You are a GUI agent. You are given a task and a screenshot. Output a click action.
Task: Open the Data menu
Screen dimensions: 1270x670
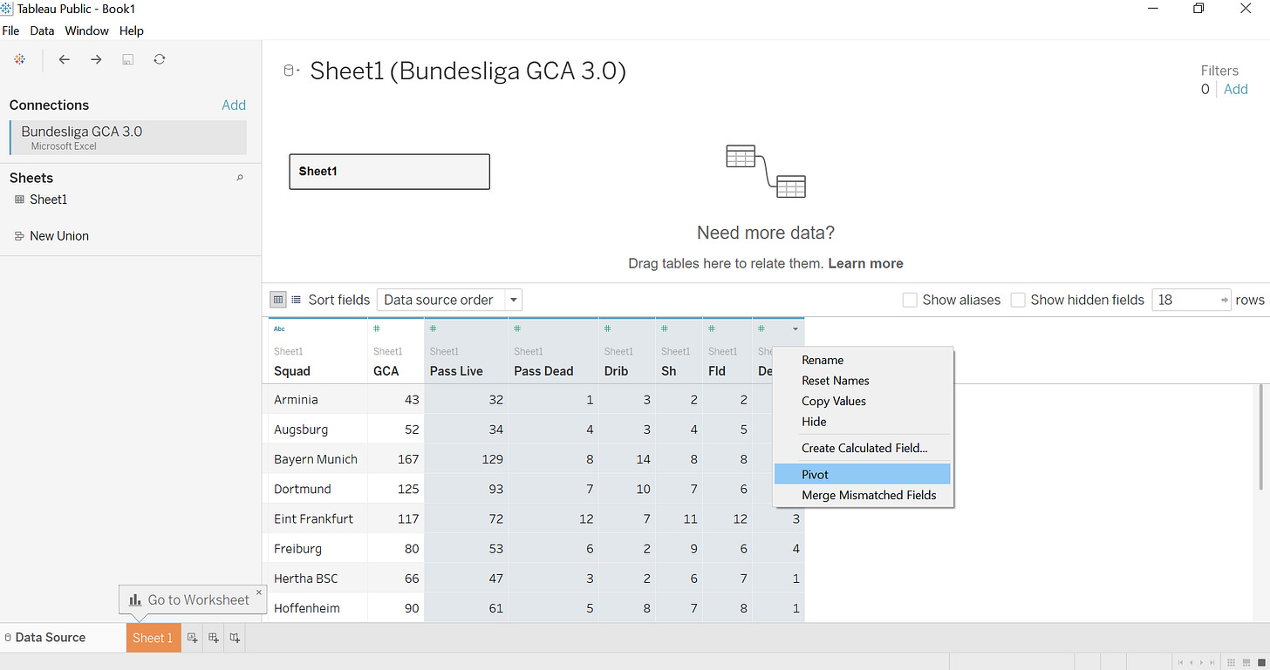point(42,30)
